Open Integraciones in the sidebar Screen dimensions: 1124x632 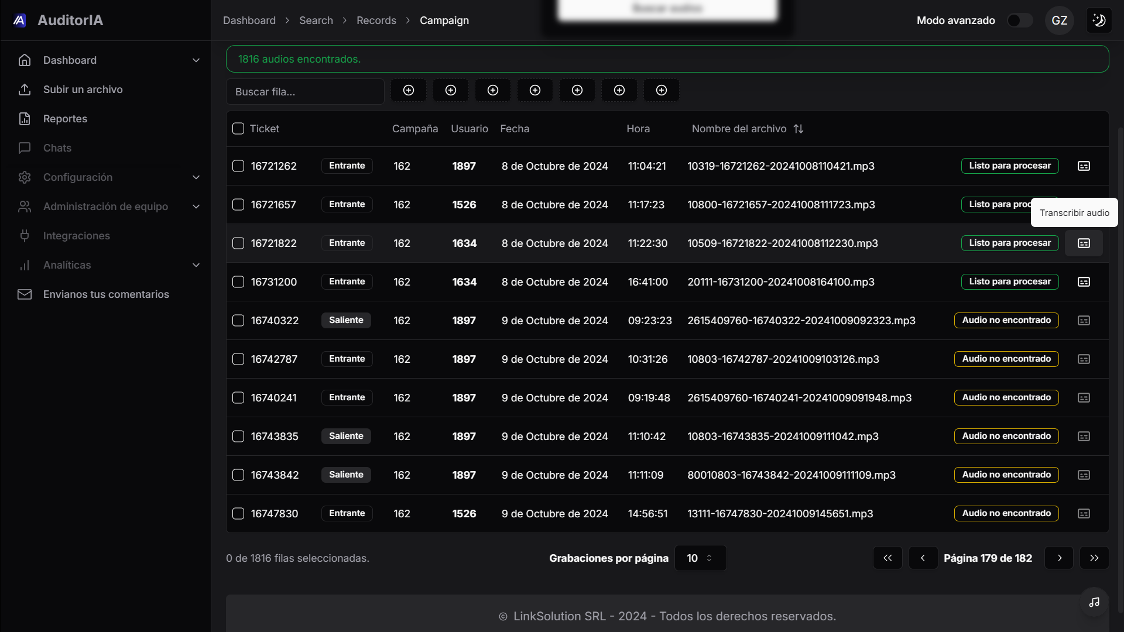[76, 236]
